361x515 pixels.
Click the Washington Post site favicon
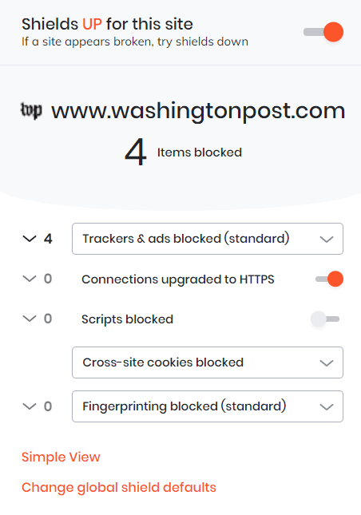coord(31,111)
